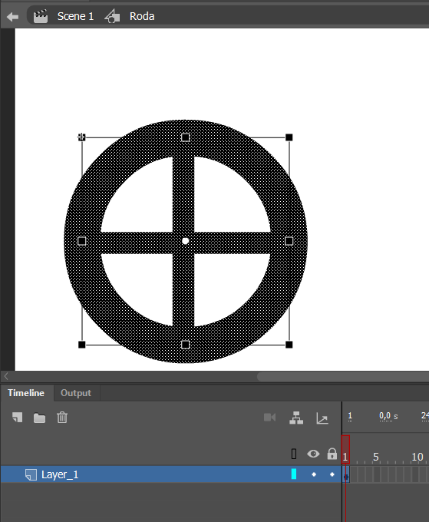The width and height of the screenshot is (429, 522).
Task: Select the Timeline tab
Action: (26, 393)
